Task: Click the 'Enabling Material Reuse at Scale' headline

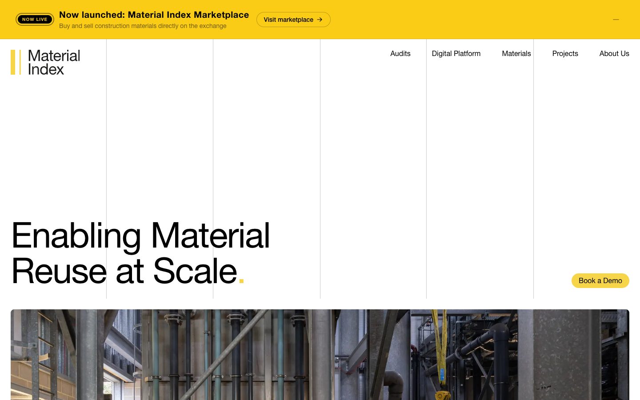Action: 140,253
